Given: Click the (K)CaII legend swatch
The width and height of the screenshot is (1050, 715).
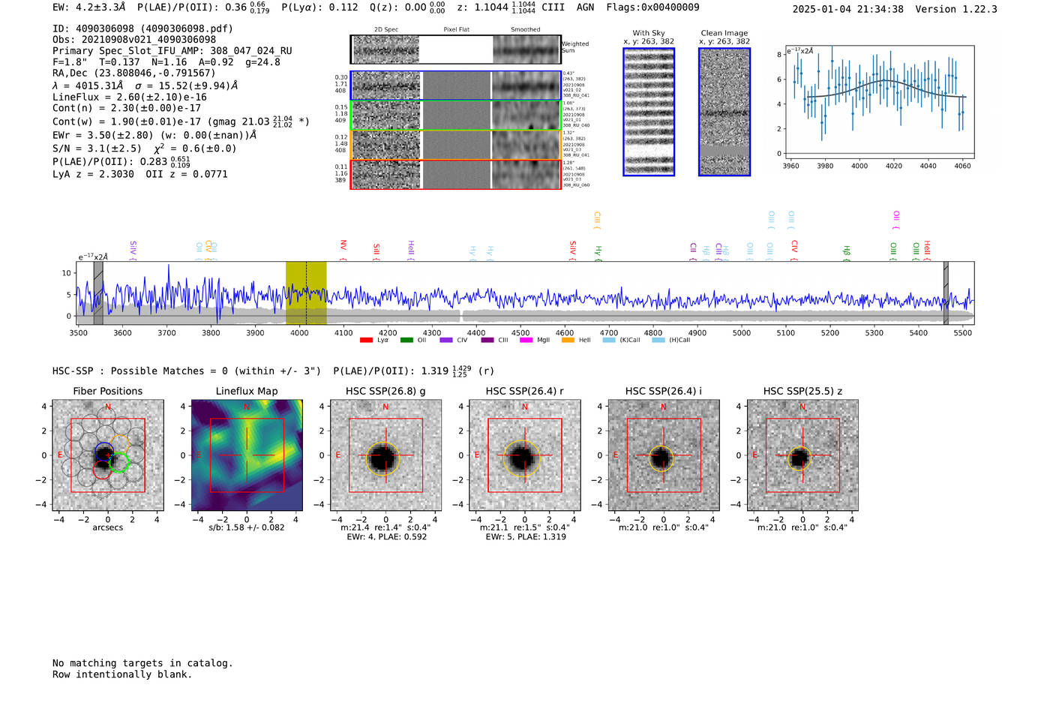Looking at the screenshot, I should pyautogui.click(x=609, y=341).
